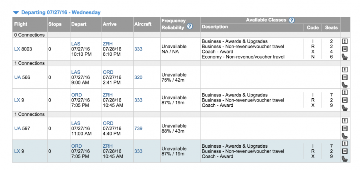The height and width of the screenshot is (170, 360).
Task: View seat map icon for UA 566
Action: pyautogui.click(x=344, y=85)
